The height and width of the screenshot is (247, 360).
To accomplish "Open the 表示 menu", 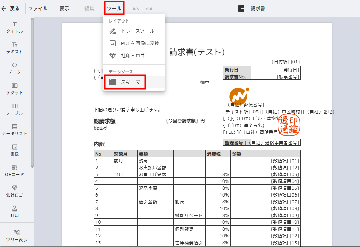I will [x=64, y=9].
